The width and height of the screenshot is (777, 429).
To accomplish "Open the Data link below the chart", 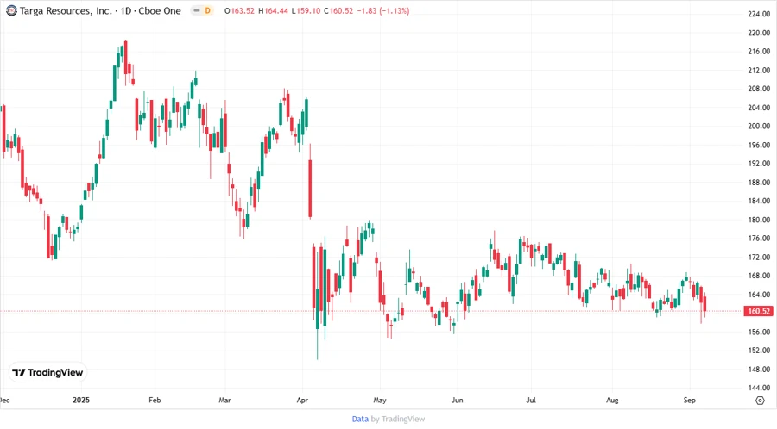I will point(360,420).
